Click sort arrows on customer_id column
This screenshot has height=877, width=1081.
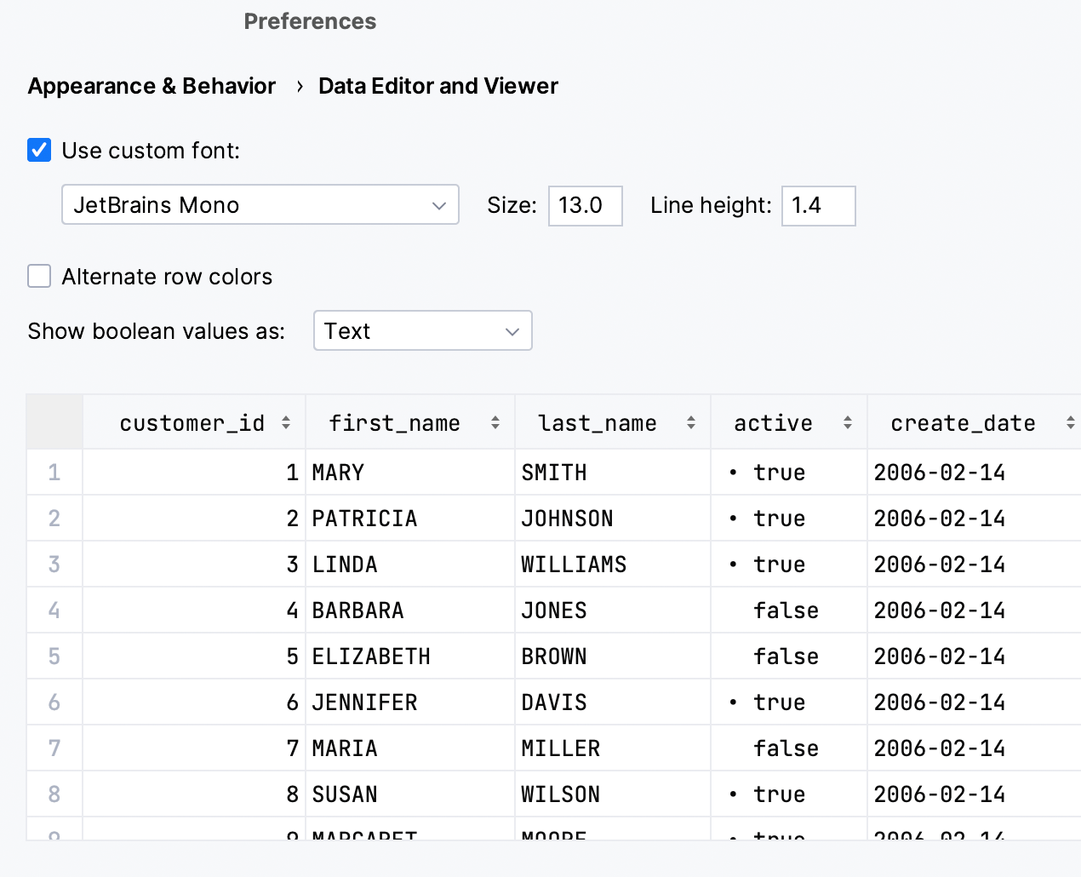click(286, 423)
